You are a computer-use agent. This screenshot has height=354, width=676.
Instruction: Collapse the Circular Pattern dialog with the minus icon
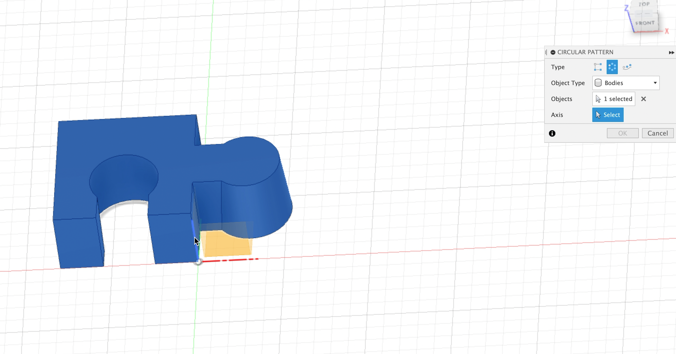pyautogui.click(x=553, y=52)
